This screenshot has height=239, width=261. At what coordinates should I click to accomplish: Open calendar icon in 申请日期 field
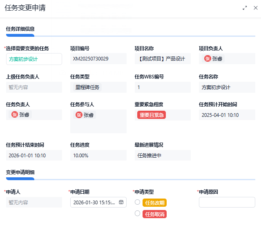pyautogui.click(x=121, y=202)
